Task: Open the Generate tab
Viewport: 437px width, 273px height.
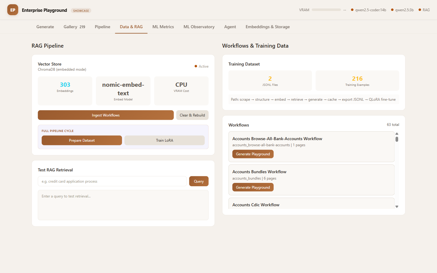Action: point(45,27)
